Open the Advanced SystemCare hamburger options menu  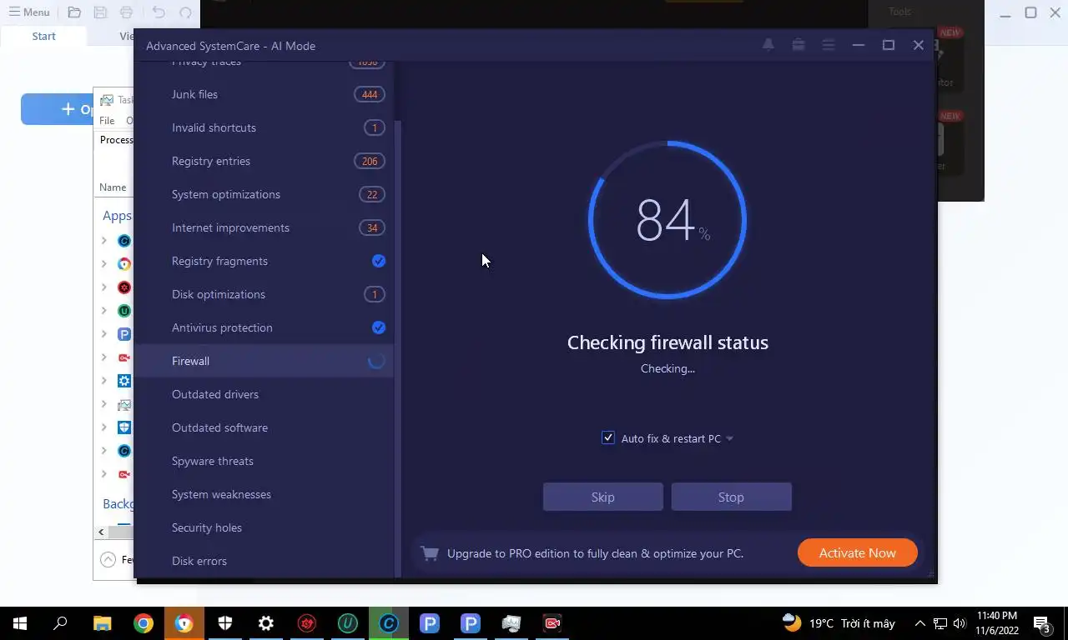point(829,45)
